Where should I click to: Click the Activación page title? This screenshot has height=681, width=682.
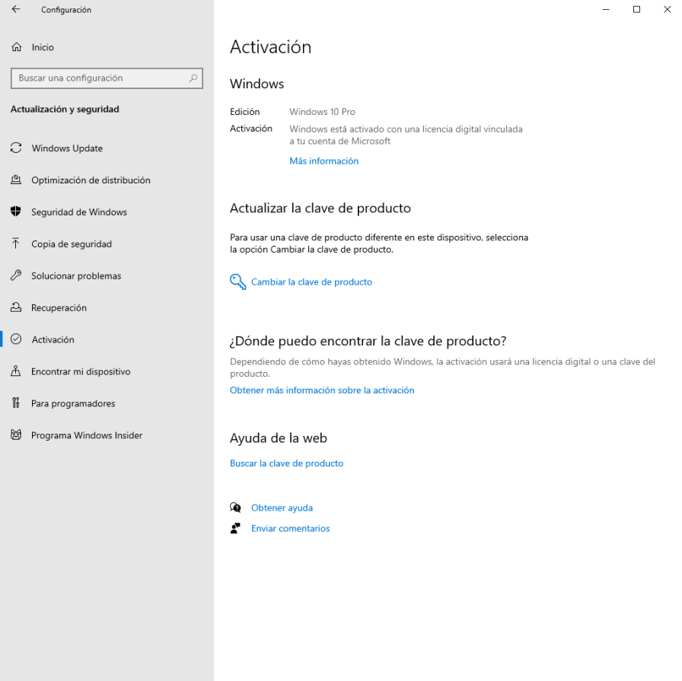[x=270, y=47]
